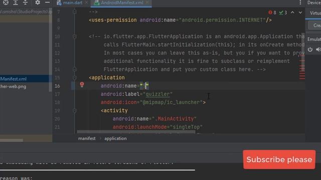
Task: Open the Virtual devices tab
Action: point(315,13)
